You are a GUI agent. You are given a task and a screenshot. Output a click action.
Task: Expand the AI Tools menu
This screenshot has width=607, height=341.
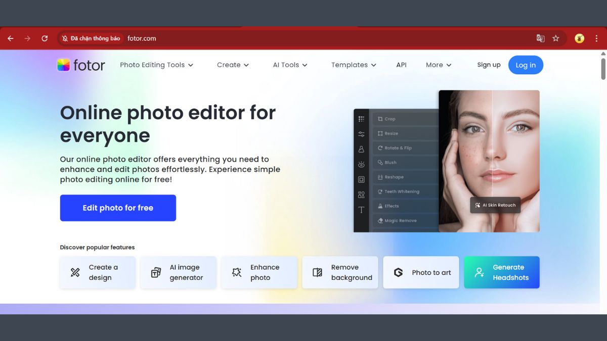(290, 65)
